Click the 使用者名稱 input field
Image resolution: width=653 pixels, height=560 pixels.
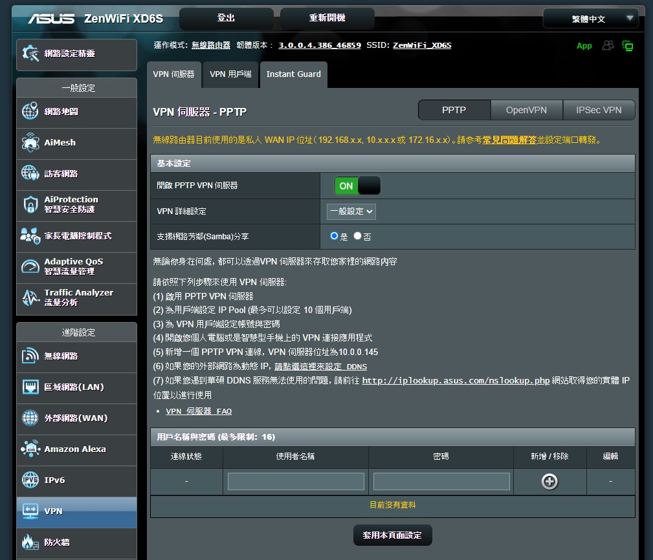click(x=296, y=481)
